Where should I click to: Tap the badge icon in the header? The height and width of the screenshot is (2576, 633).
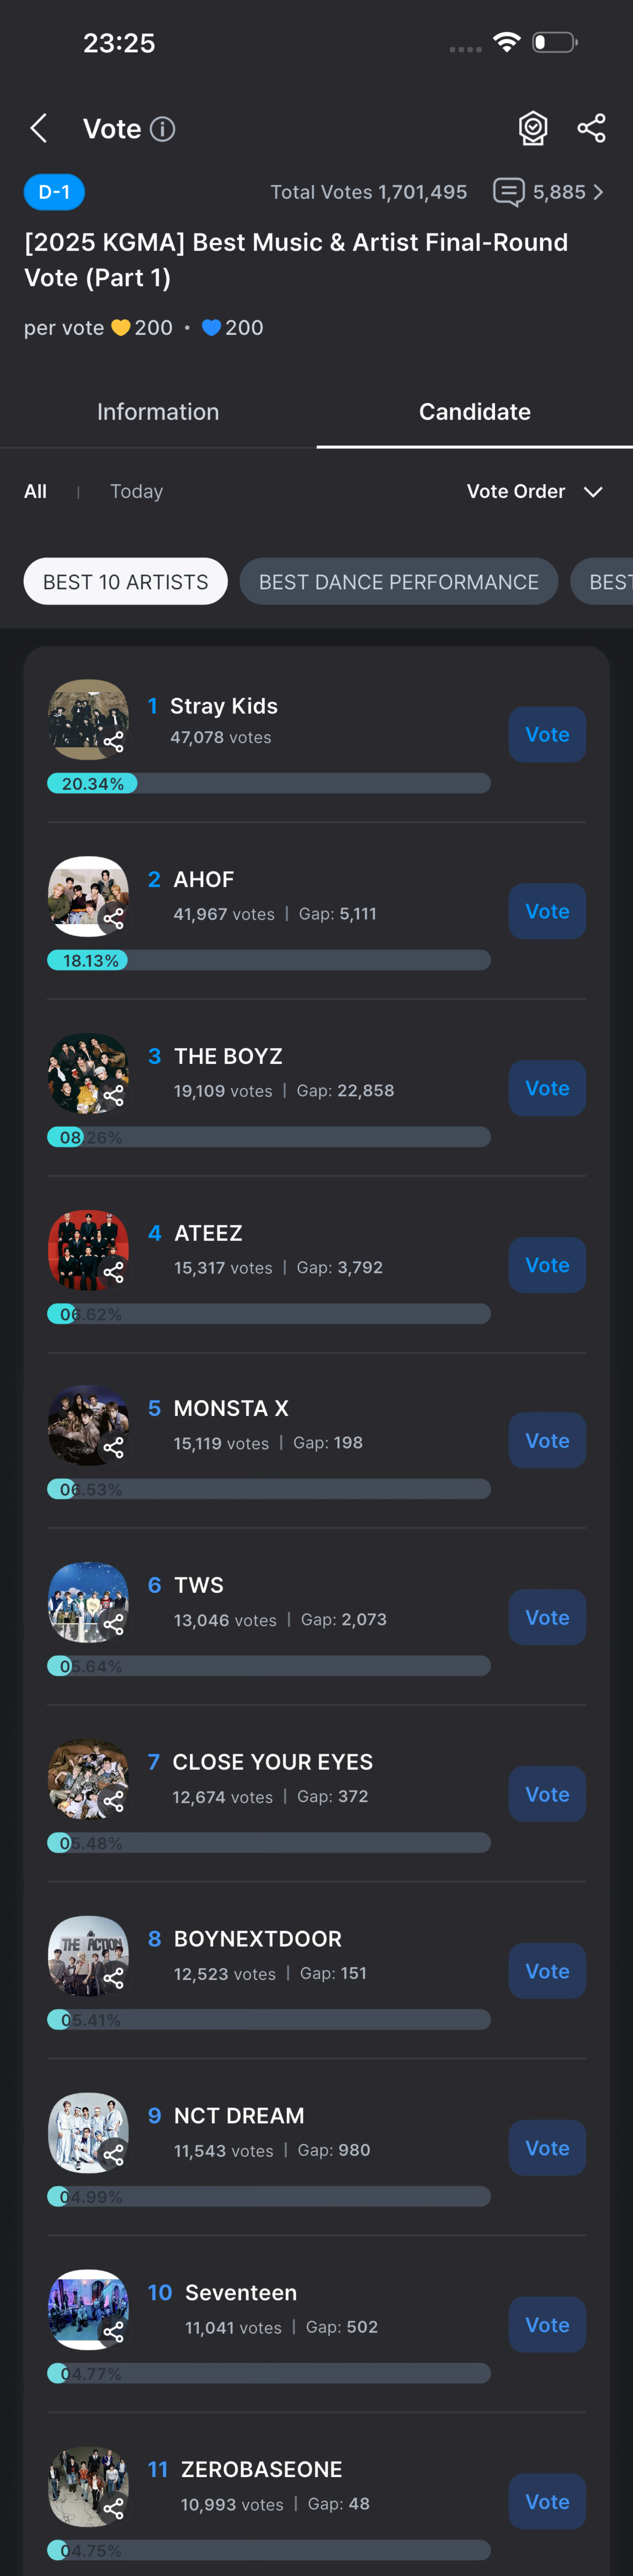coord(533,128)
